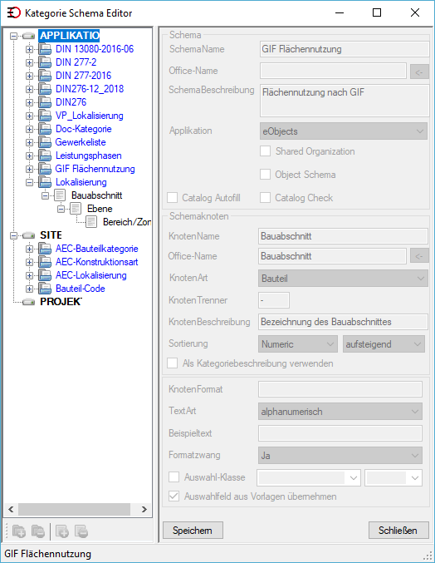Image resolution: width=435 pixels, height=563 pixels.
Task: Open the KnotenArt dropdown showing Bauteil
Action: coord(343,279)
